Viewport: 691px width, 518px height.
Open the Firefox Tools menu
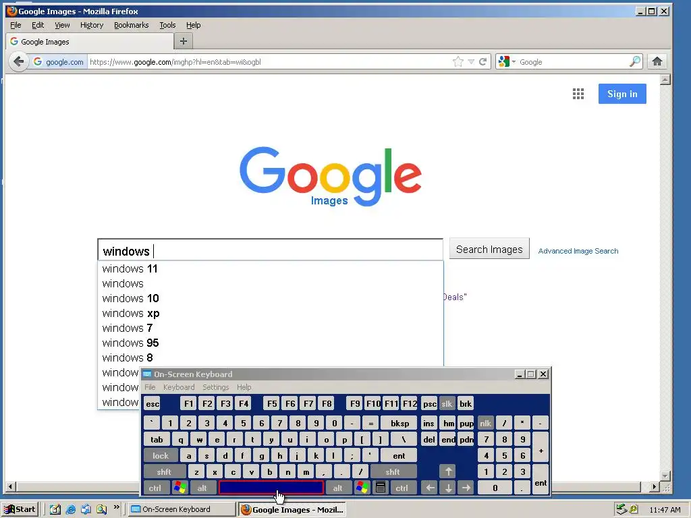(167, 25)
